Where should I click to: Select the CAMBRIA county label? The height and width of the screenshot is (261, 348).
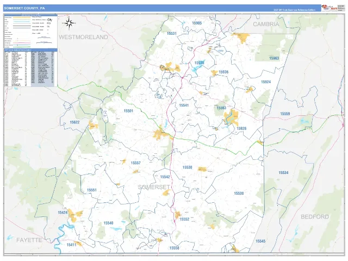click(266, 24)
